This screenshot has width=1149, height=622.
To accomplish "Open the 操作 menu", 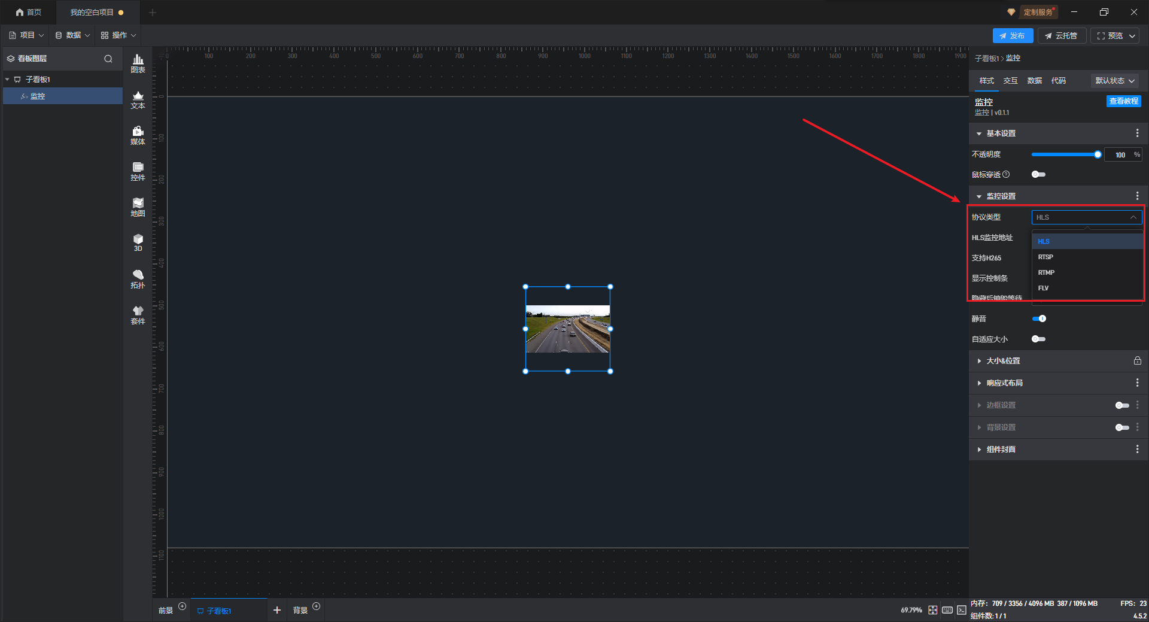I will point(118,35).
